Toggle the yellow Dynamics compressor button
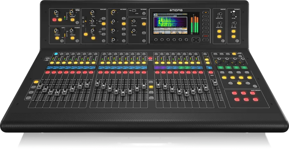This screenshot has width=289, height=149. pos(73,38)
